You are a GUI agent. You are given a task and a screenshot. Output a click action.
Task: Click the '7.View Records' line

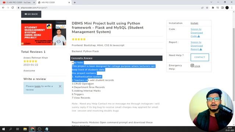click(x=81, y=98)
